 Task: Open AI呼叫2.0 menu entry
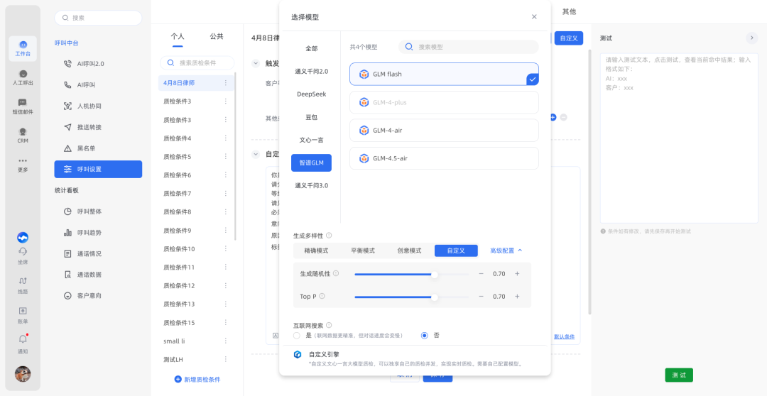[x=98, y=64]
